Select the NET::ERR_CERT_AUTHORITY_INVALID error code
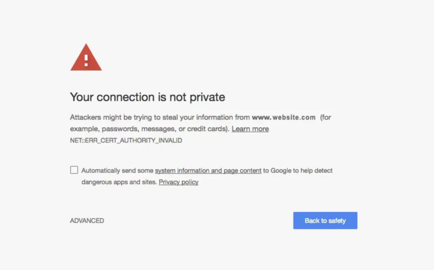This screenshot has height=270, width=434. [126, 140]
